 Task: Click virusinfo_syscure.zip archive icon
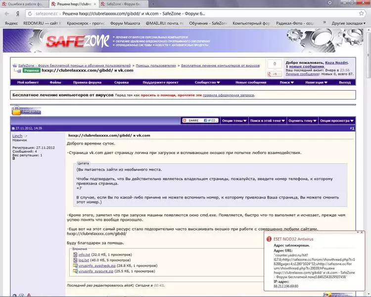click(75, 271)
